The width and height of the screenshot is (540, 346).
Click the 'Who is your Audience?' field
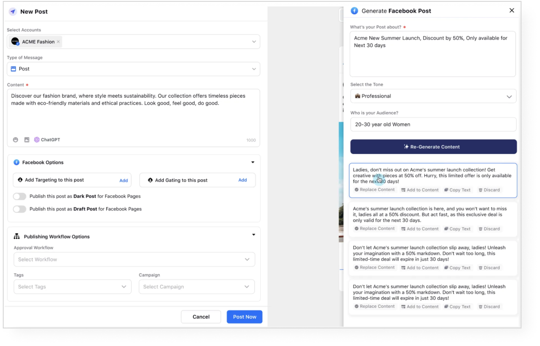[x=433, y=124]
